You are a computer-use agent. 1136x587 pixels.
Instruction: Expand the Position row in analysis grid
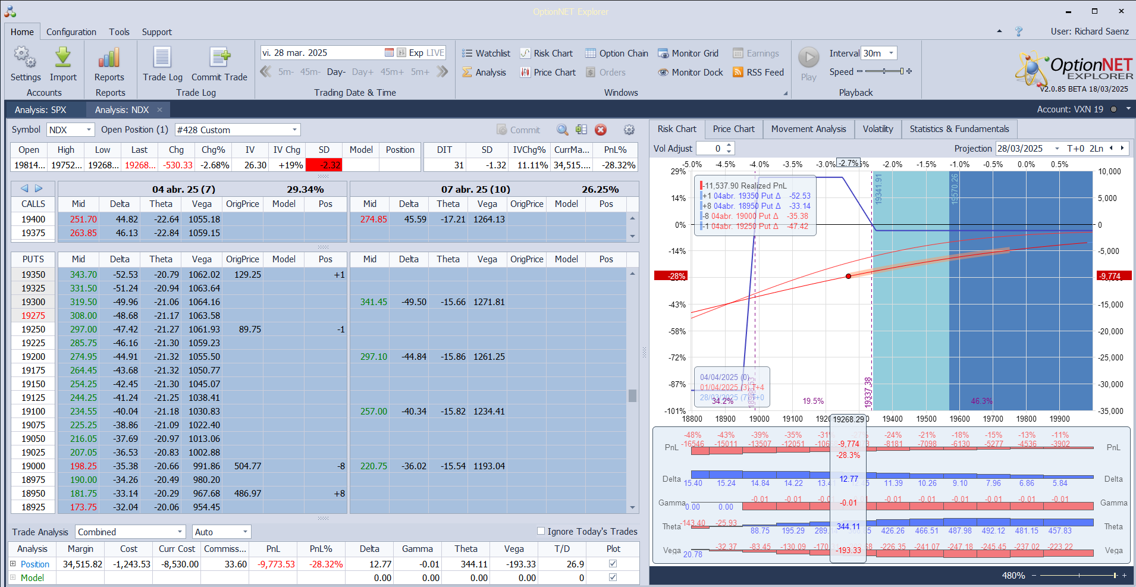point(13,564)
